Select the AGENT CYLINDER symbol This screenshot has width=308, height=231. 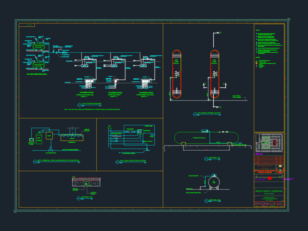(x=39, y=138)
